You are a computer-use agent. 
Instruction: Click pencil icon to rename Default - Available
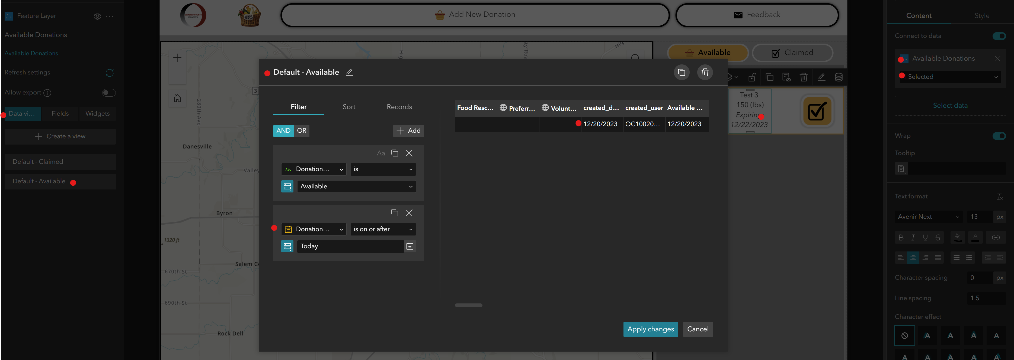tap(349, 72)
